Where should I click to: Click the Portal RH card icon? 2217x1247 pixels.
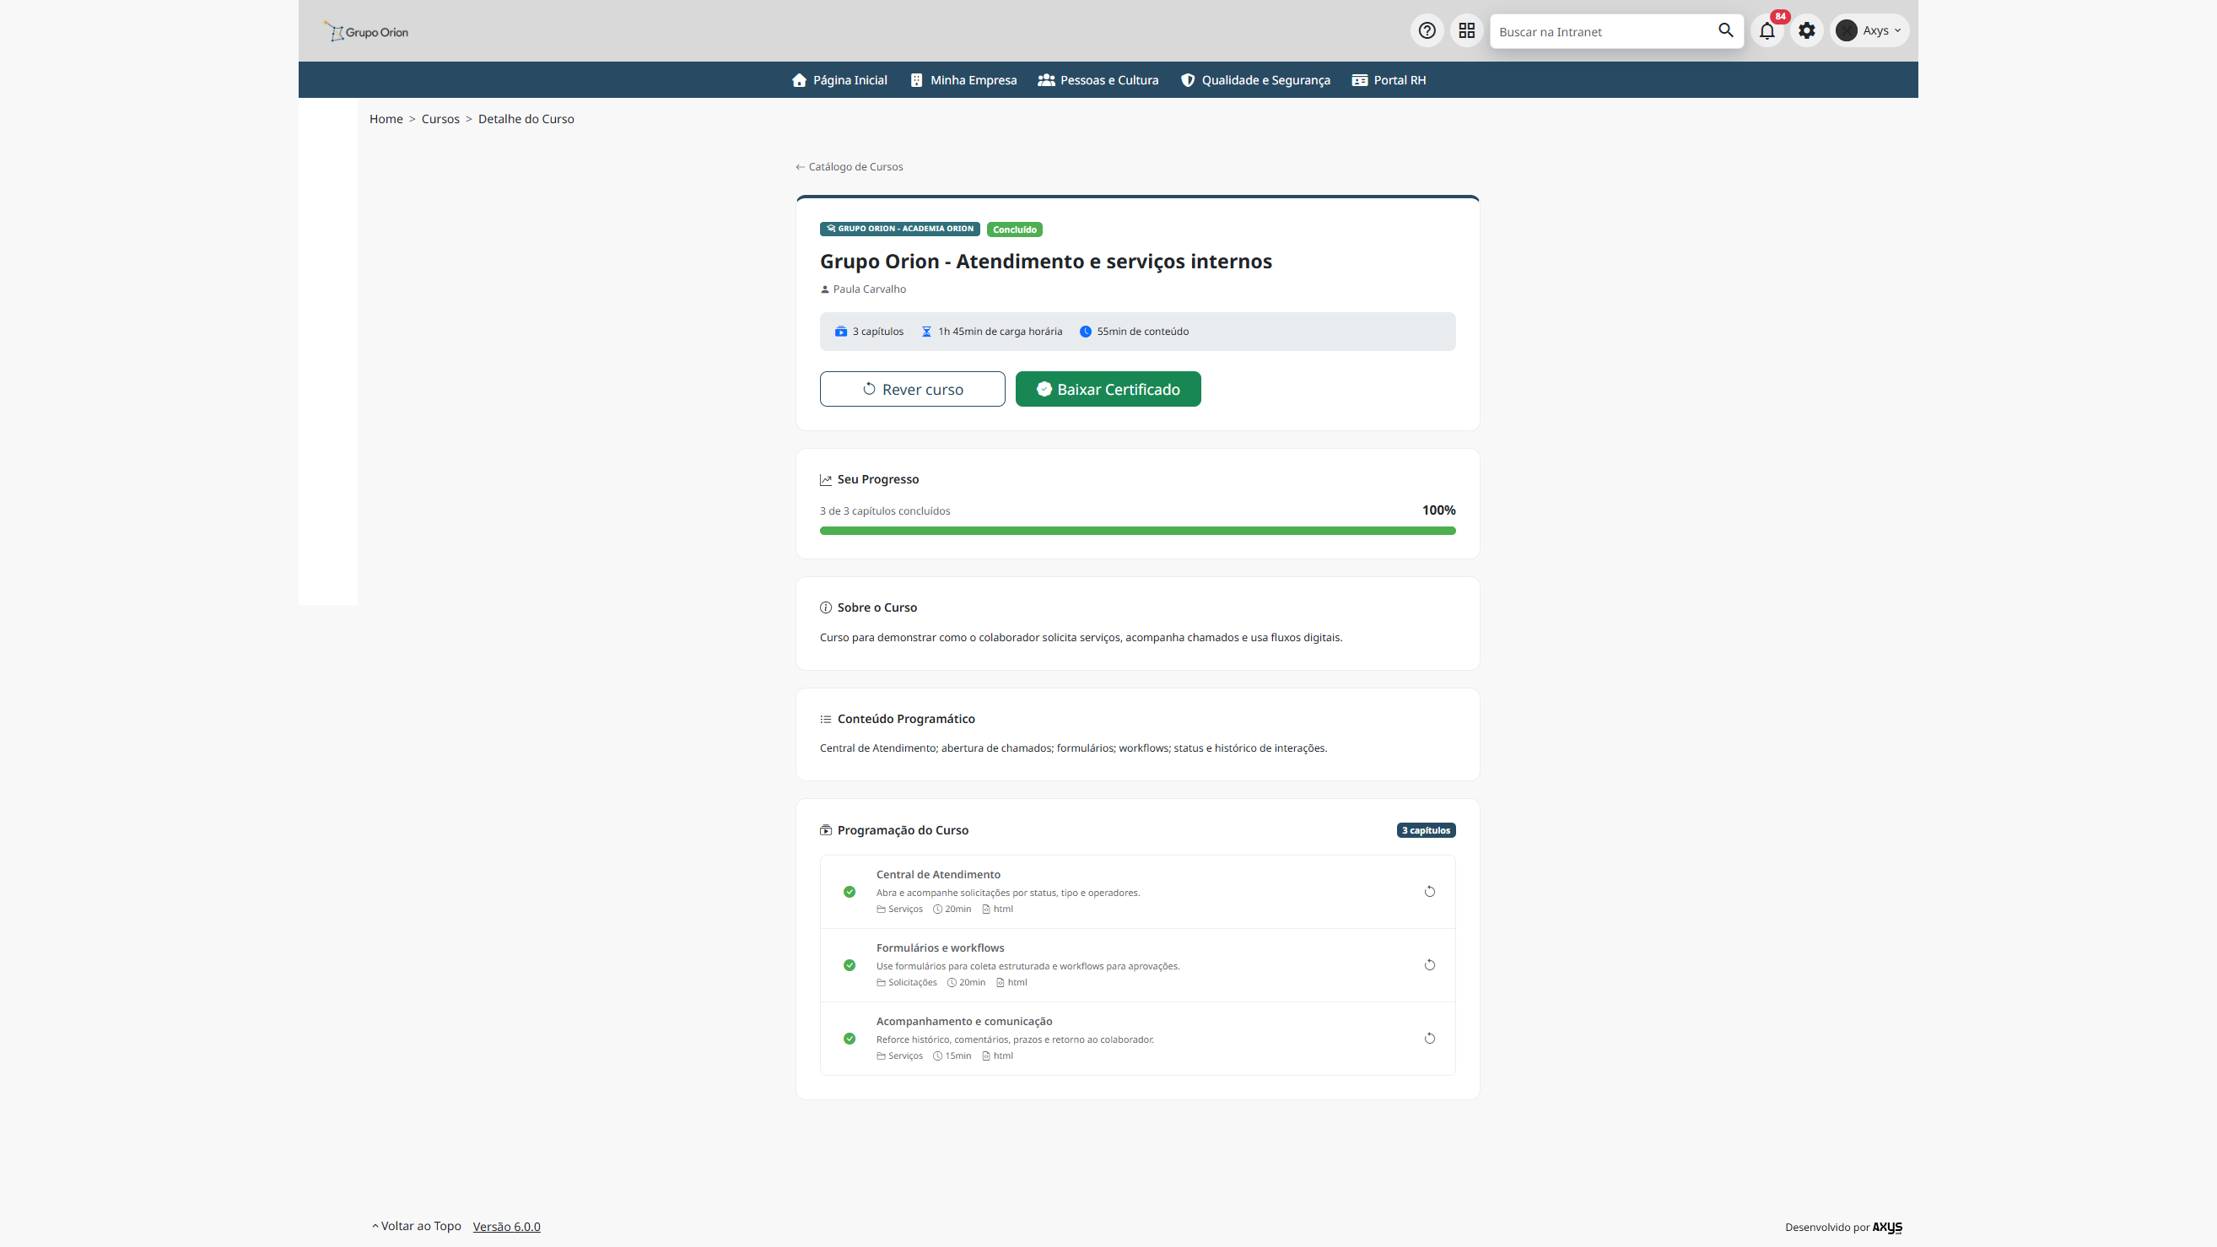[x=1359, y=80]
